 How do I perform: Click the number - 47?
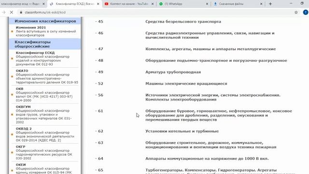99,49
